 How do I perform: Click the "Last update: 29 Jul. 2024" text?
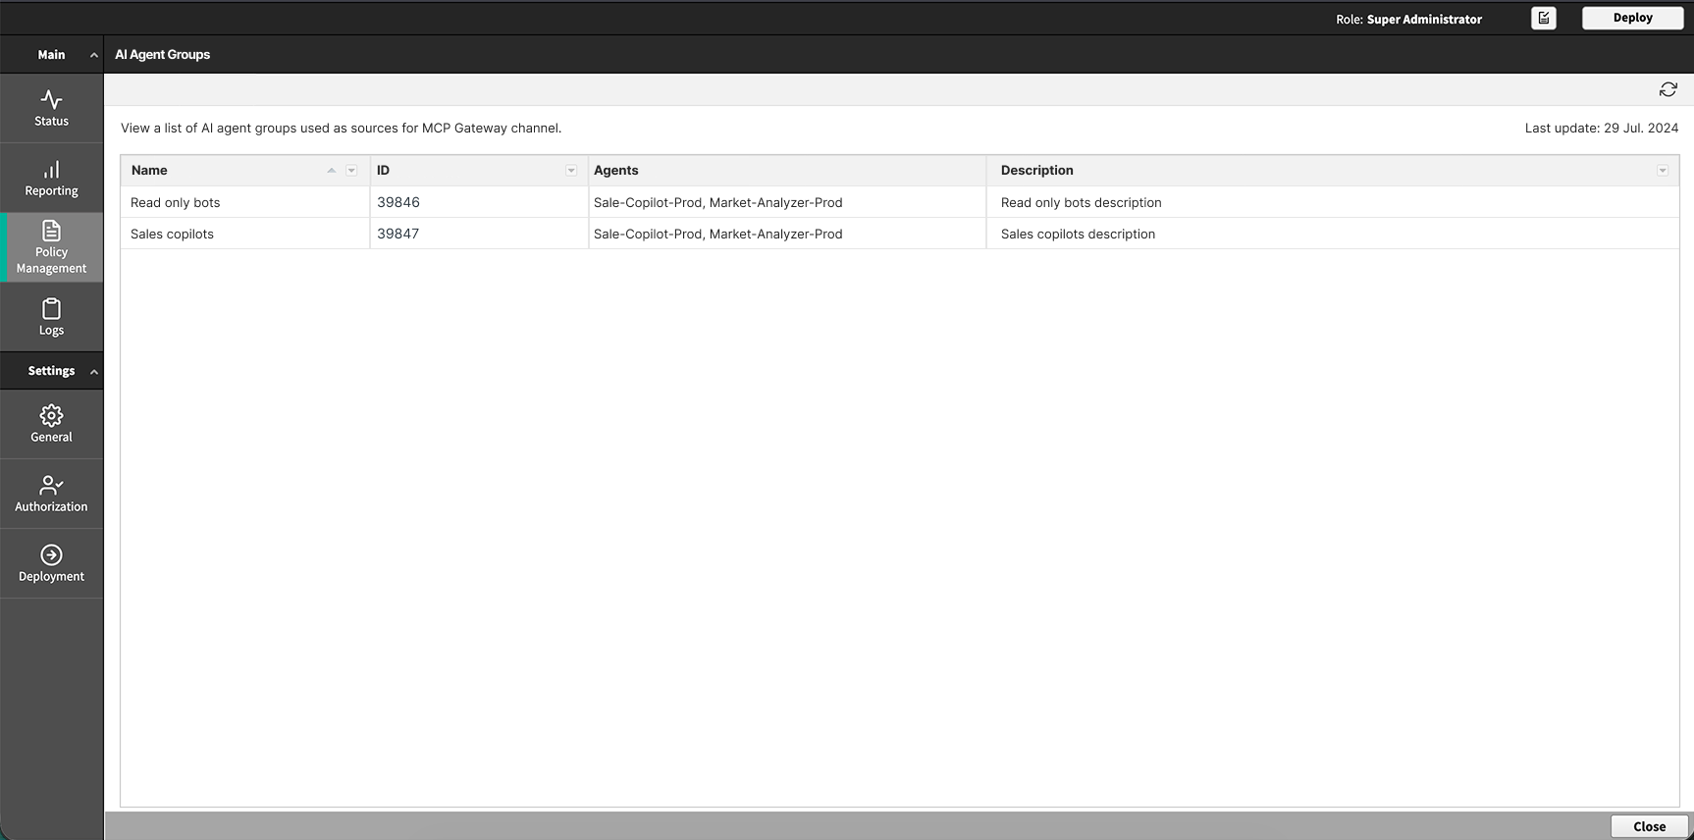[1602, 129]
